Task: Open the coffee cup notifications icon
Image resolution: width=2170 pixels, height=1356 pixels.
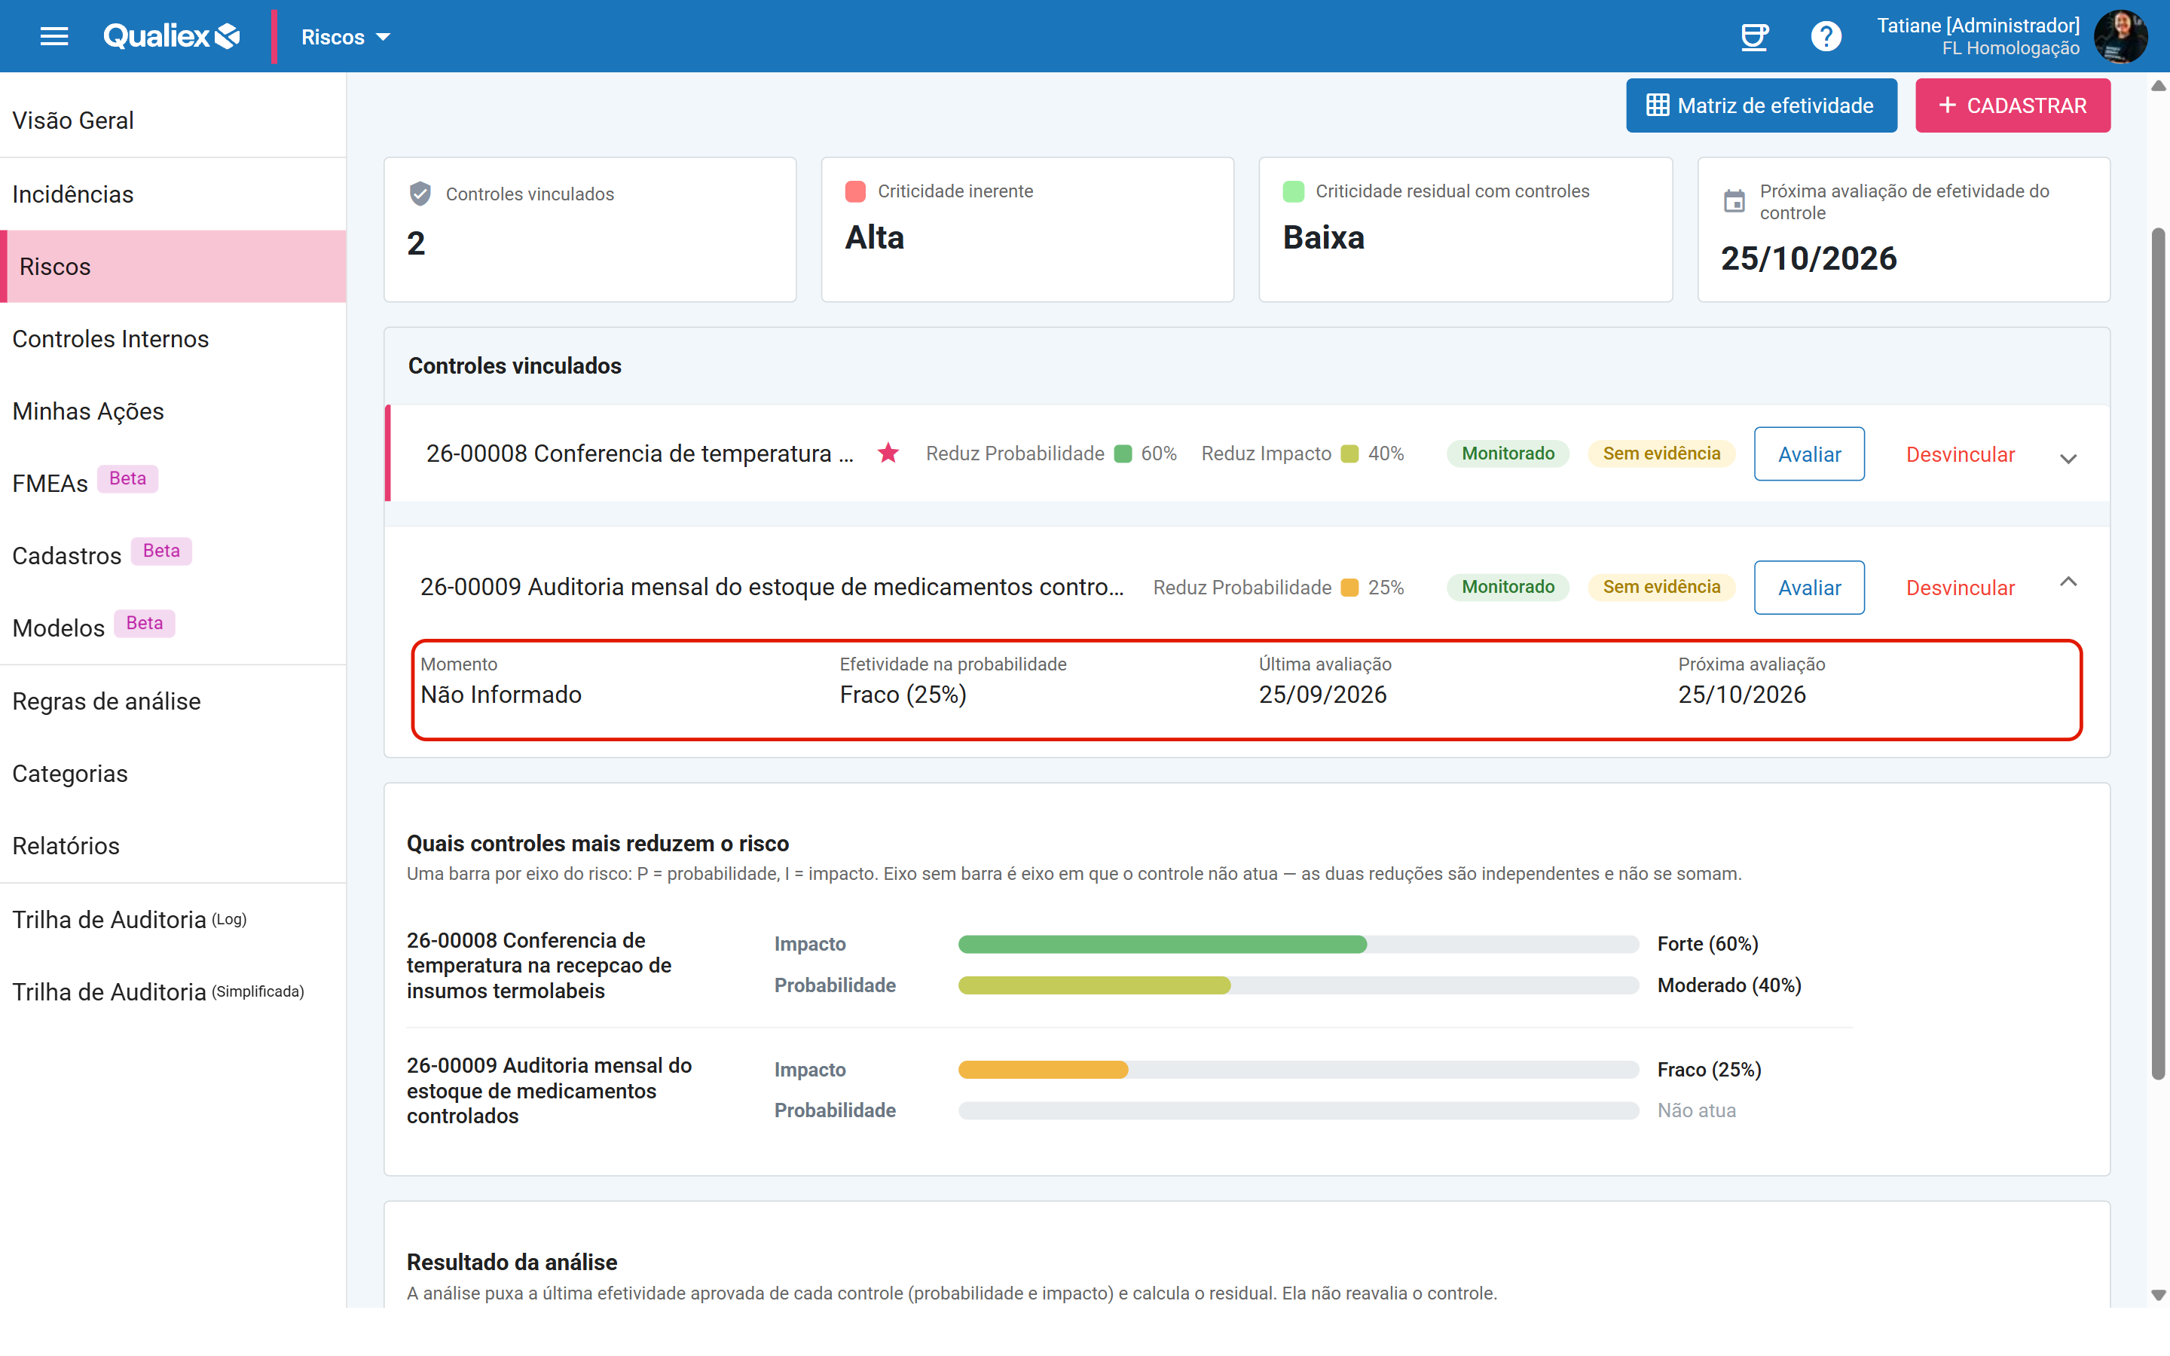Action: click(x=1754, y=37)
